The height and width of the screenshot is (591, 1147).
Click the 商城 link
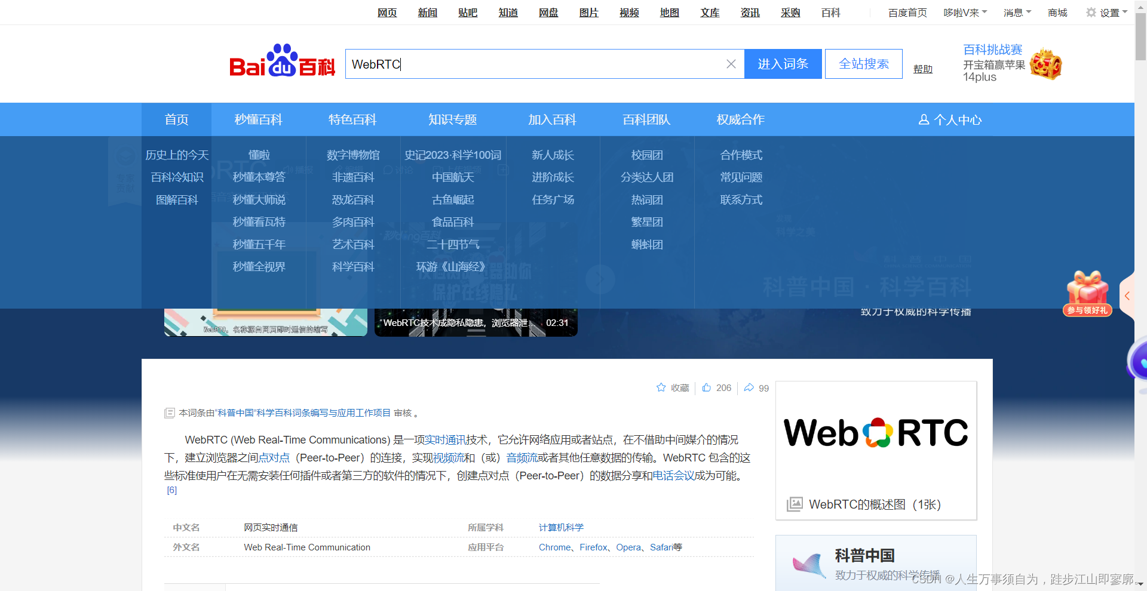1057,13
